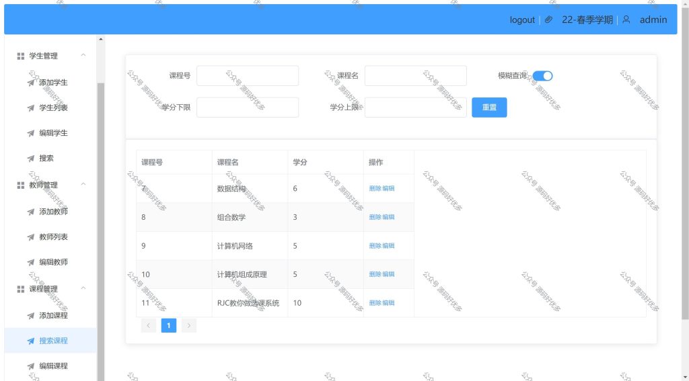Click the sidebar scrollbar up arrow
The width and height of the screenshot is (689, 381).
click(101, 40)
